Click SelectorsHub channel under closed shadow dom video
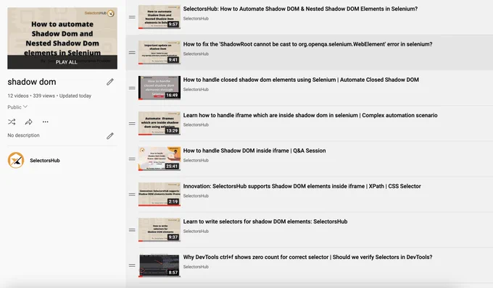 196,90
